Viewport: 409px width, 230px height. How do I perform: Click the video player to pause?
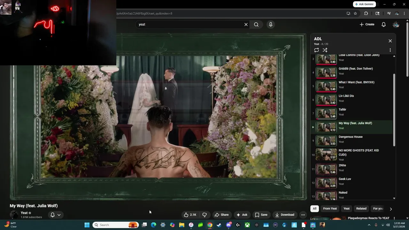[x=158, y=117]
